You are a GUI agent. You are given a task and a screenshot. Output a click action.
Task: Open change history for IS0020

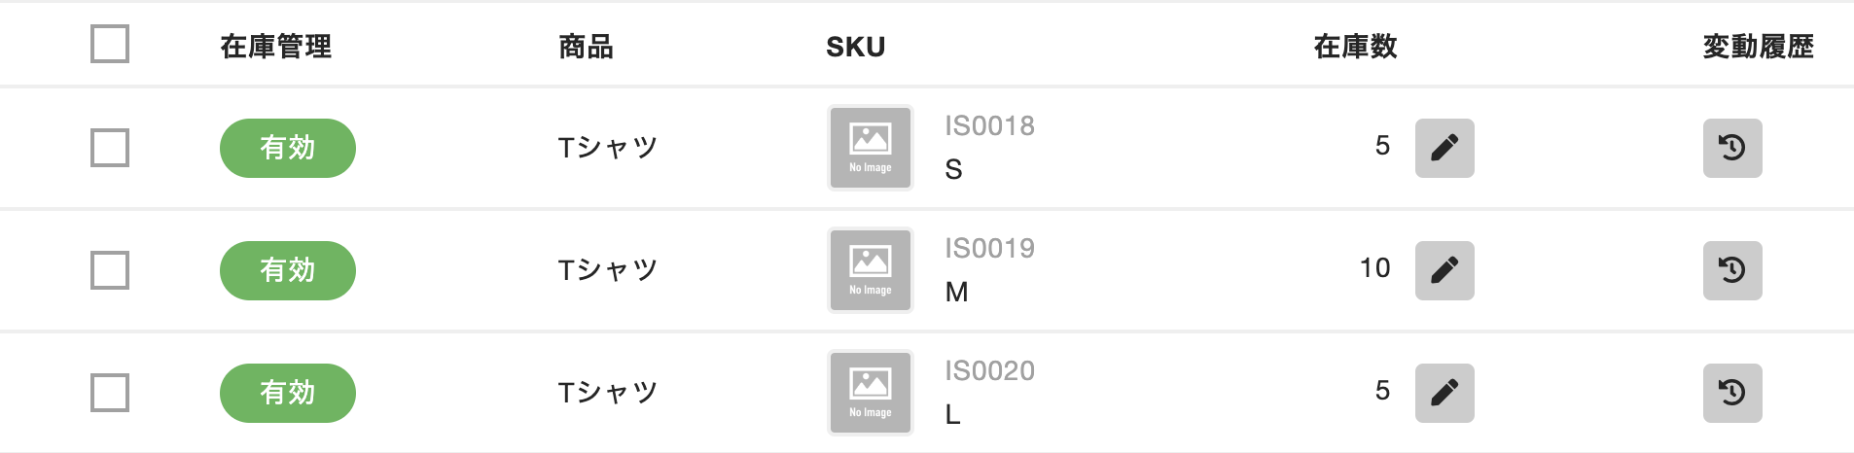click(1732, 393)
